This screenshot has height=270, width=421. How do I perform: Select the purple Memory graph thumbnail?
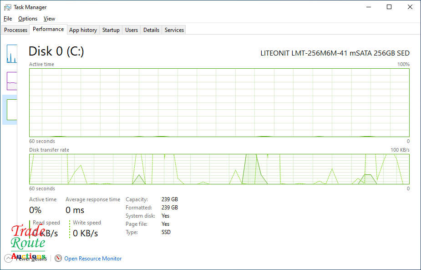click(12, 81)
